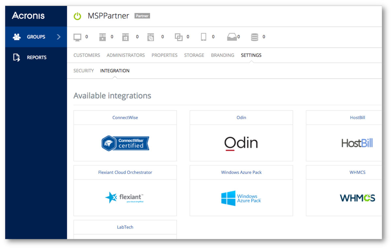Expand Groups with the chevron arrow
The image size is (392, 249).
coord(59,37)
